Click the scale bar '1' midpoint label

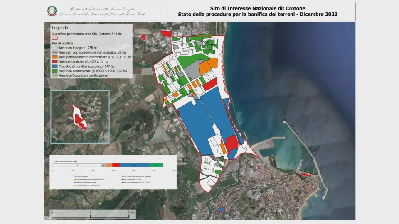[x=90, y=212]
